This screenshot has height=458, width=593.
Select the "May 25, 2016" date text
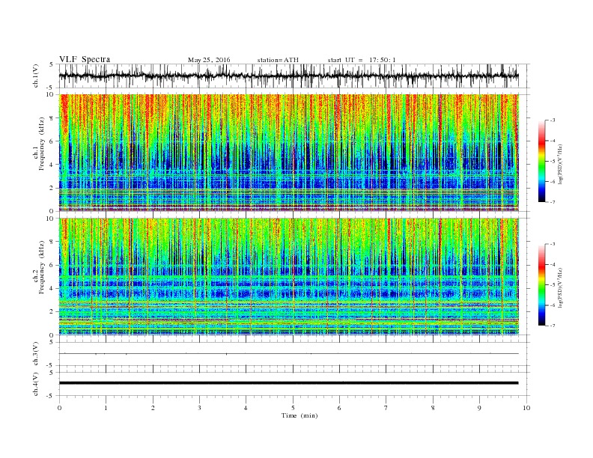[x=209, y=60]
